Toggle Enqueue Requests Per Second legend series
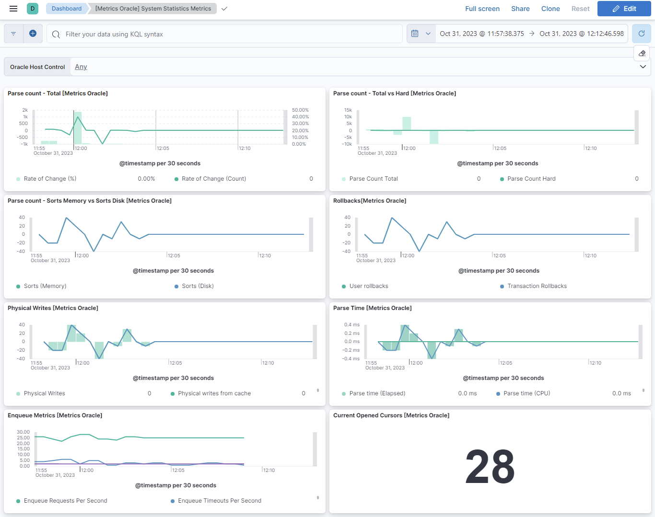The height and width of the screenshot is (517, 655). coord(65,501)
